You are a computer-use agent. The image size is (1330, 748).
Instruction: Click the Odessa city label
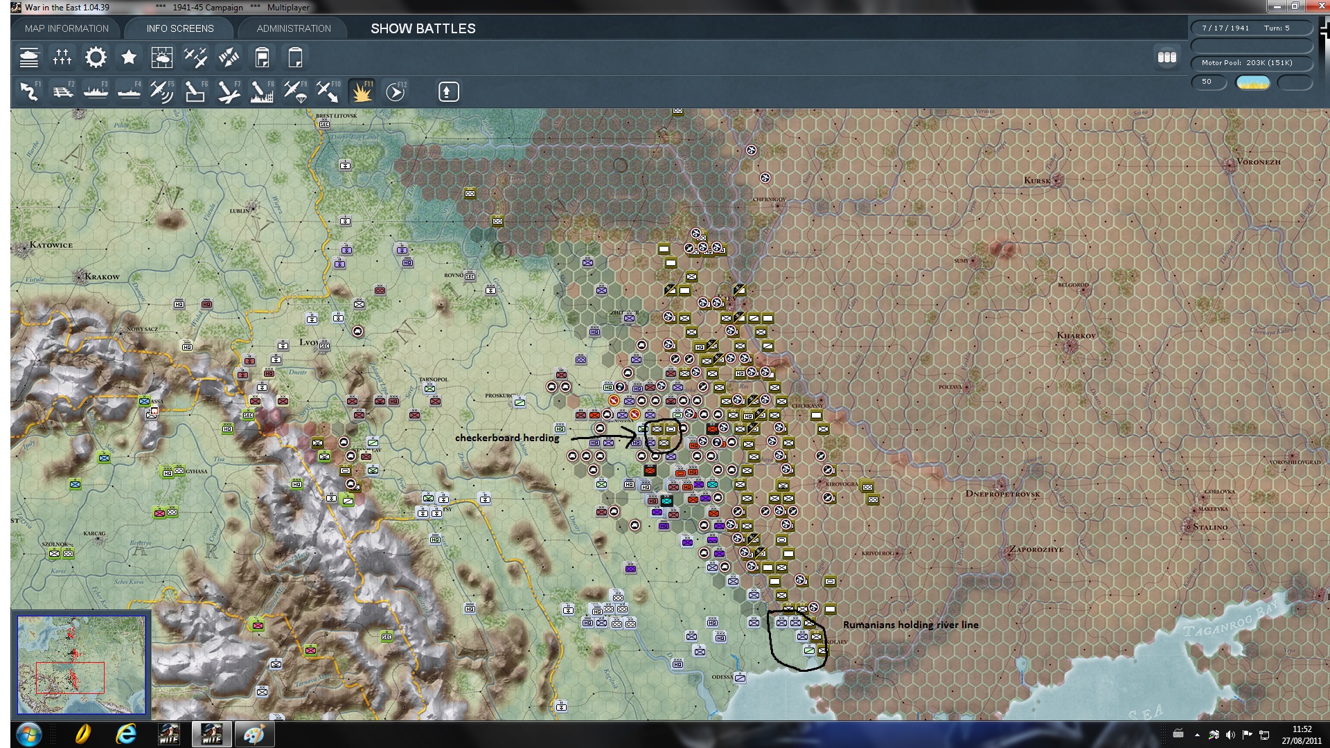point(722,677)
